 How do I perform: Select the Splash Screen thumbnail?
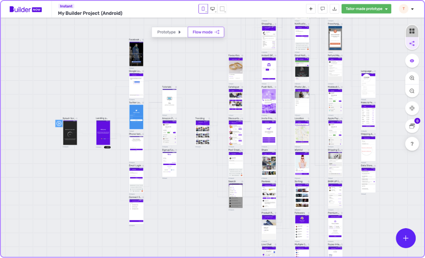(x=70, y=133)
